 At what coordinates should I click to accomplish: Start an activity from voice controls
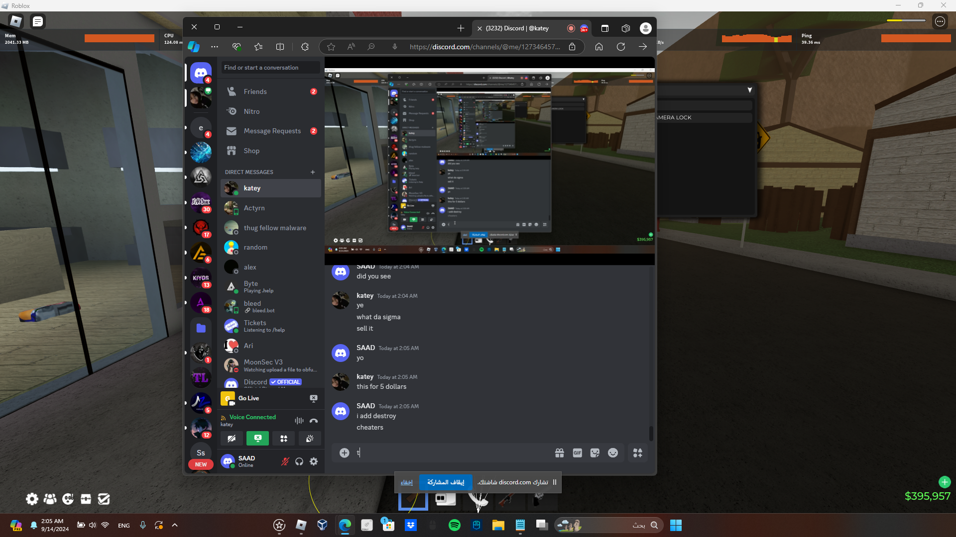pos(284,439)
